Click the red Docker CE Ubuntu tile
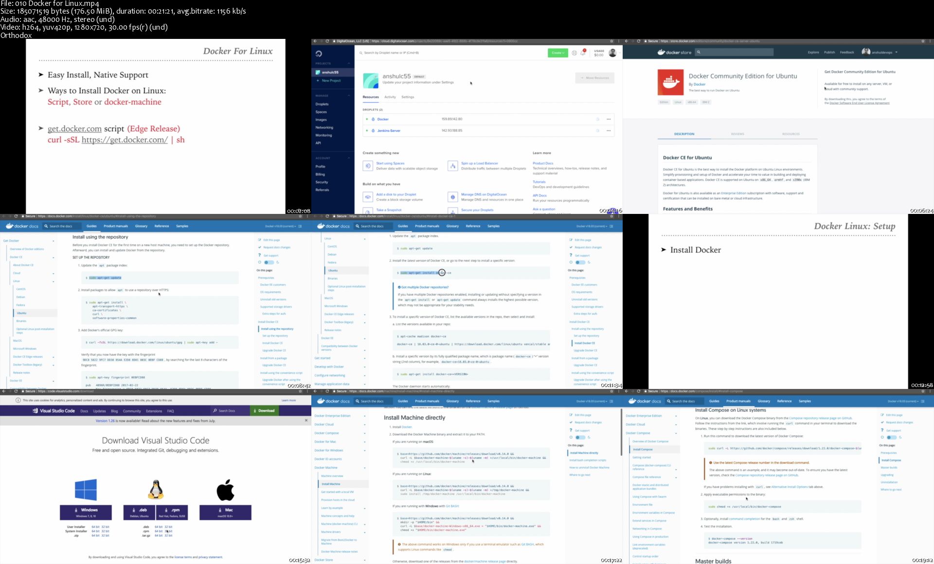This screenshot has height=564, width=934. pyautogui.click(x=670, y=82)
